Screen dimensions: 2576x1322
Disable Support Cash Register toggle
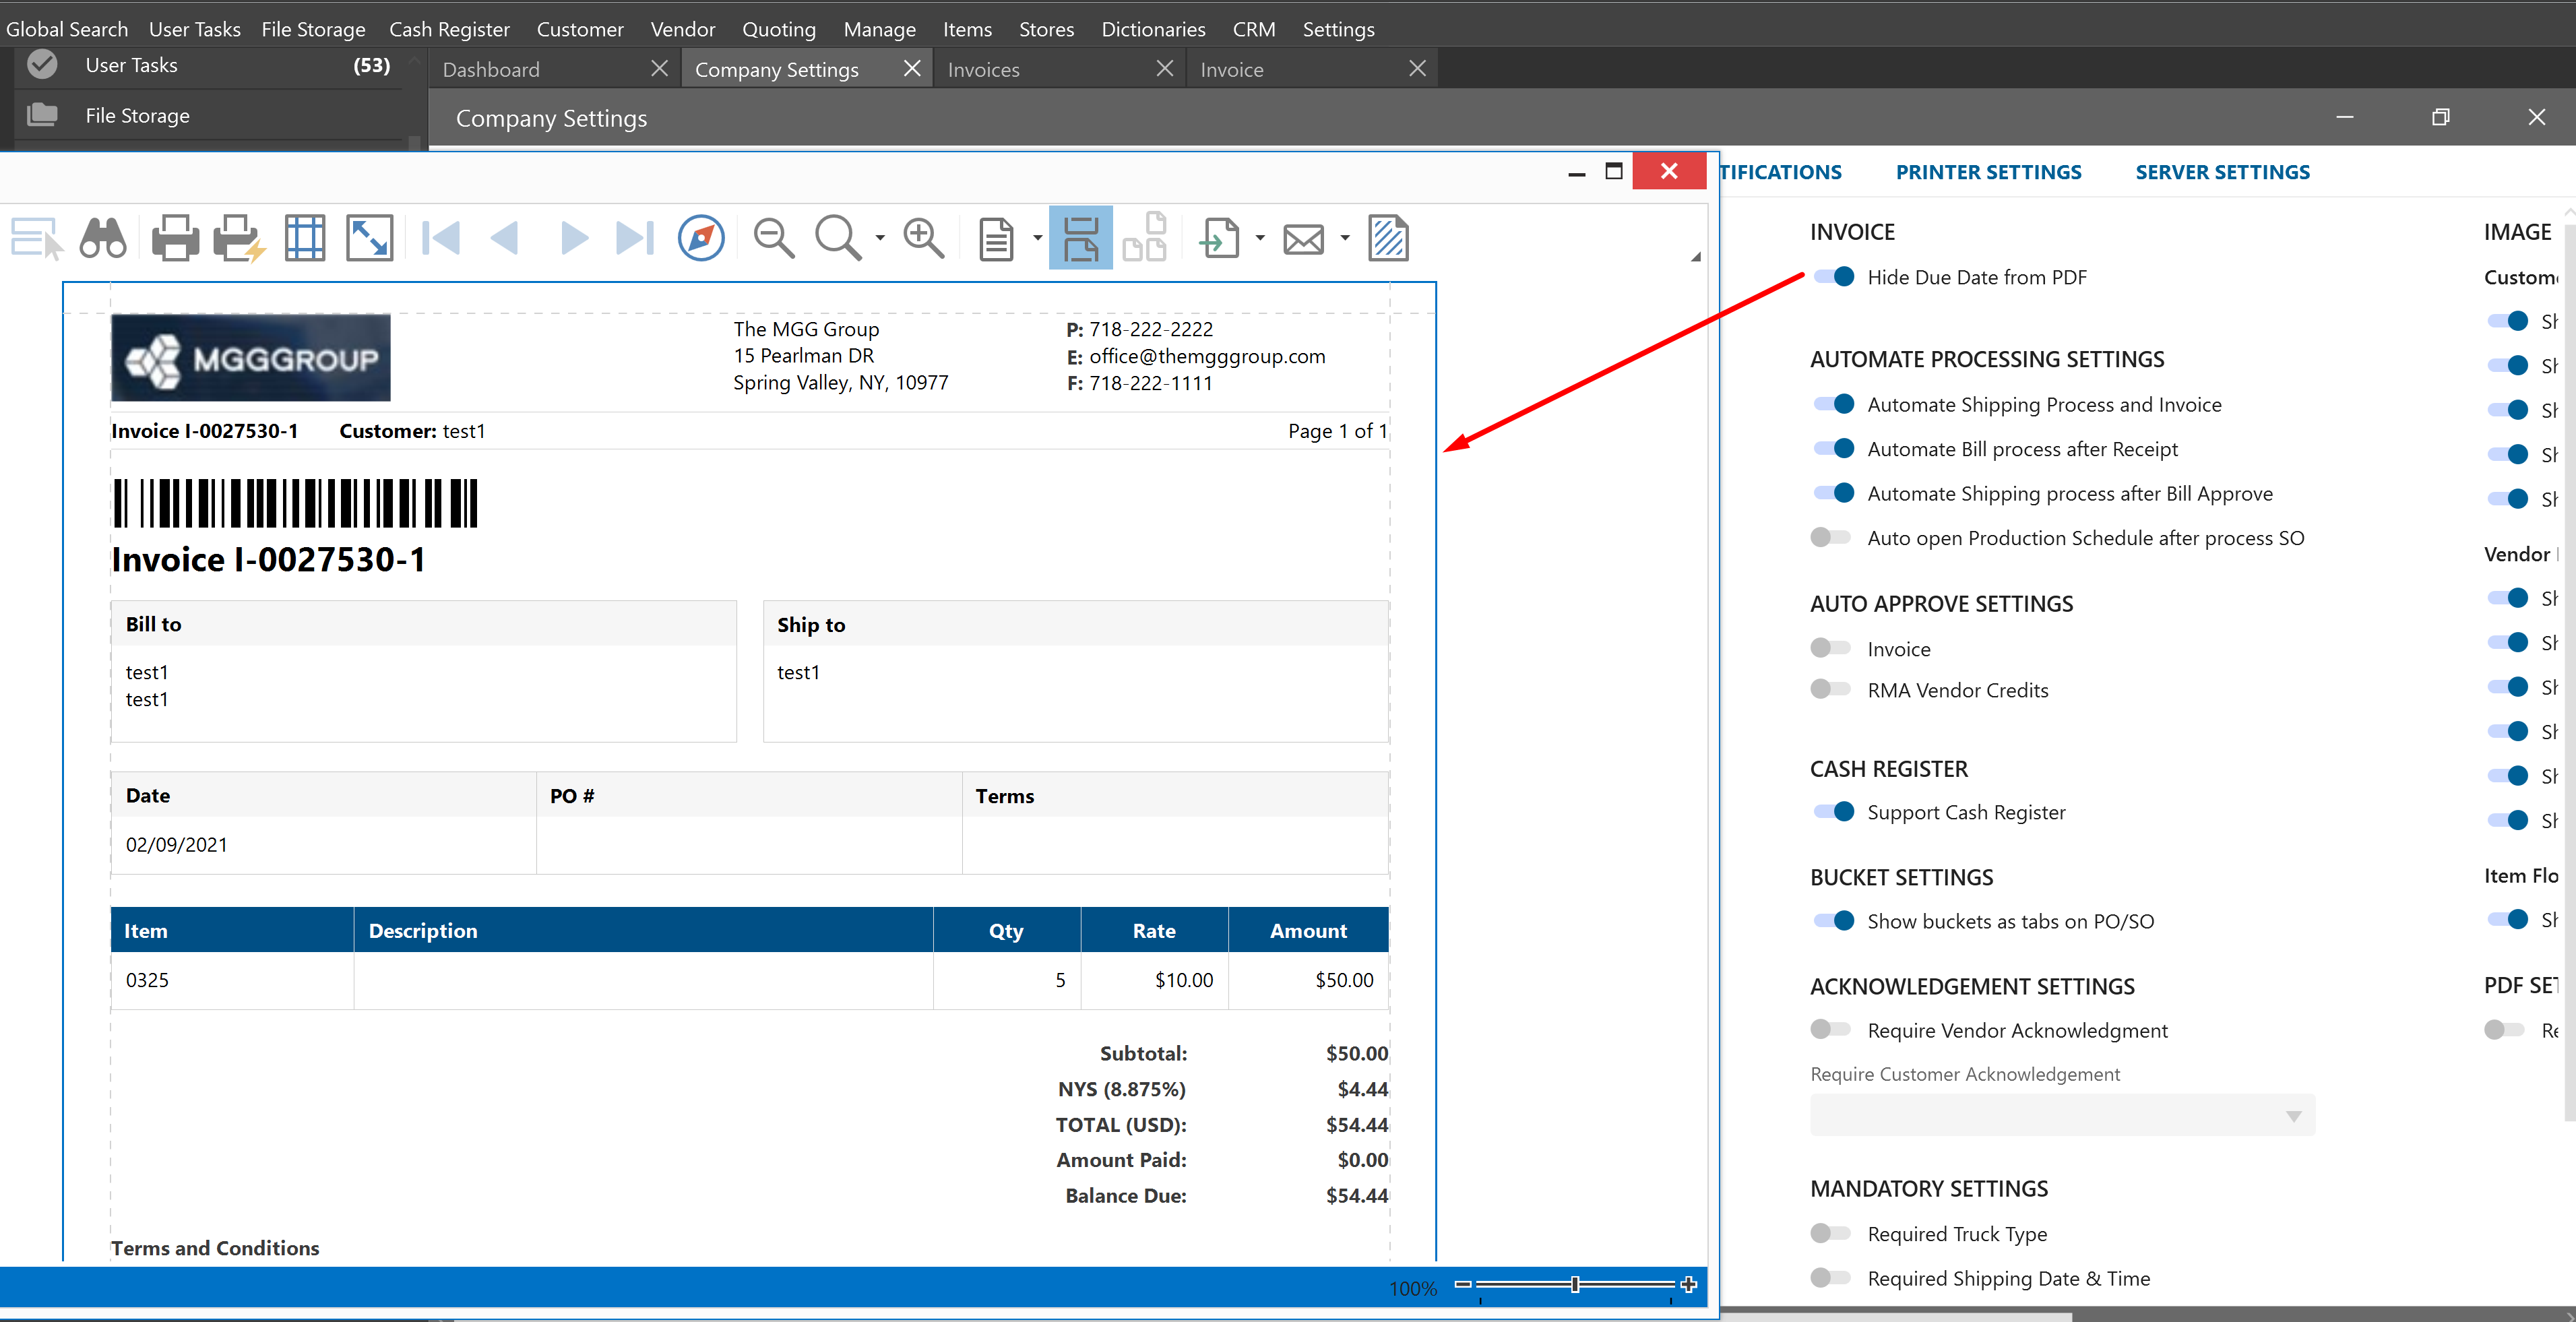1834,811
